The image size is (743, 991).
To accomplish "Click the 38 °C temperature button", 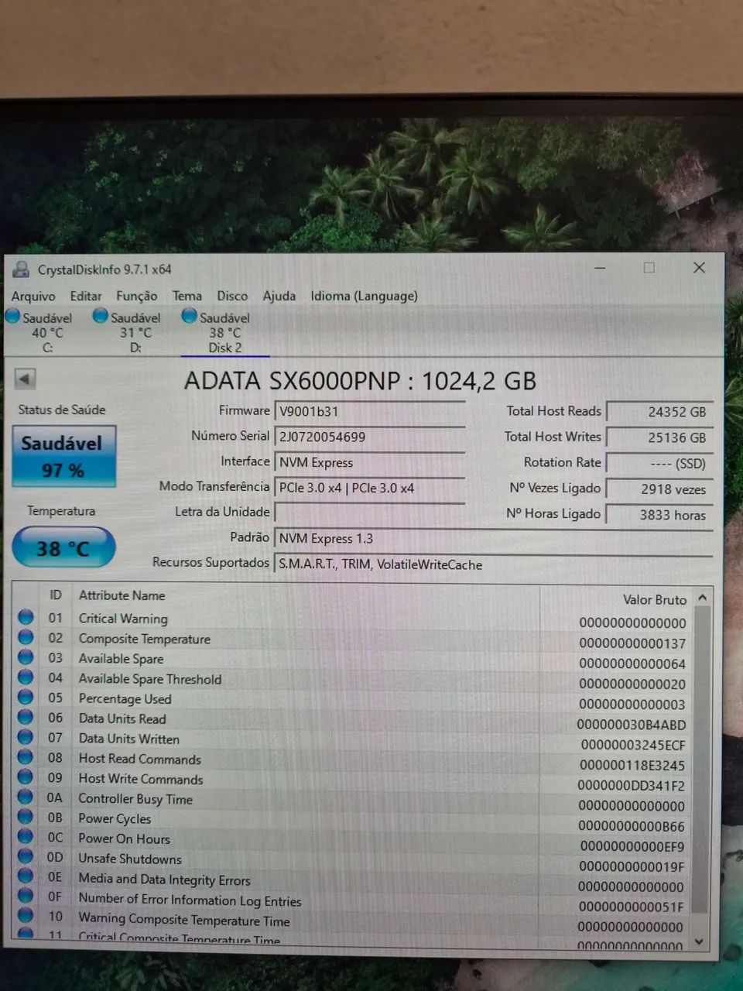I will (x=64, y=548).
